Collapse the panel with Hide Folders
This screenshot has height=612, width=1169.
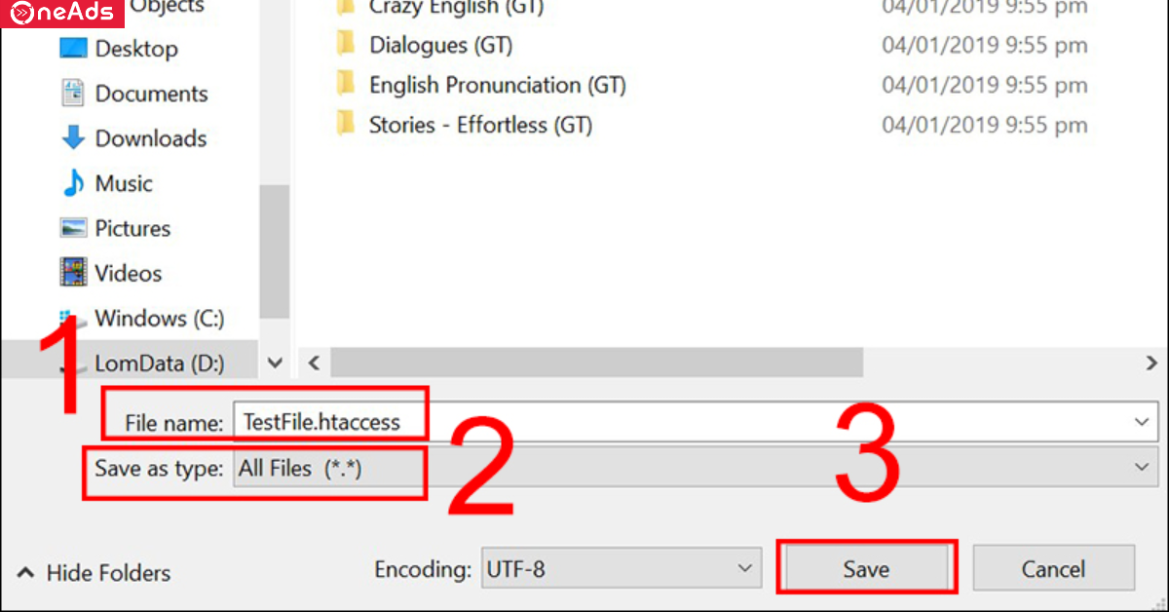tap(94, 573)
